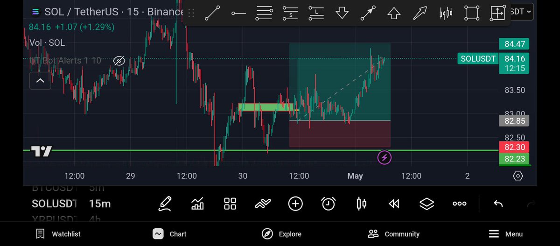
Task: Select the Horizontal Ray tool
Action: tap(238, 13)
